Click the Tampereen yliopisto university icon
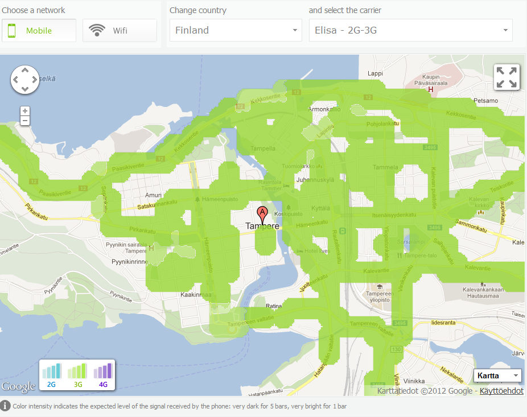This screenshot has width=527, height=417. [380, 287]
